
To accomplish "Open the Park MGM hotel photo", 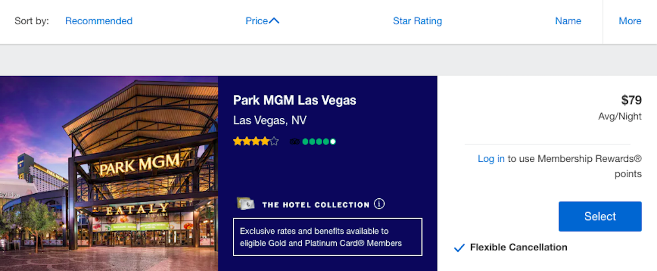I will click(109, 172).
